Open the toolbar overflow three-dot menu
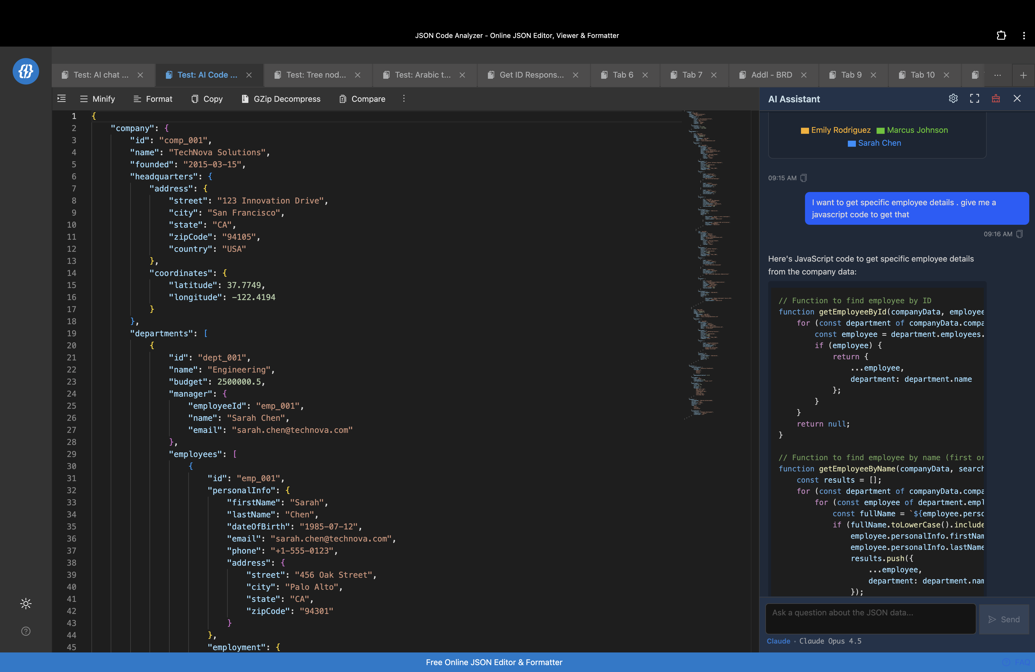 point(404,99)
